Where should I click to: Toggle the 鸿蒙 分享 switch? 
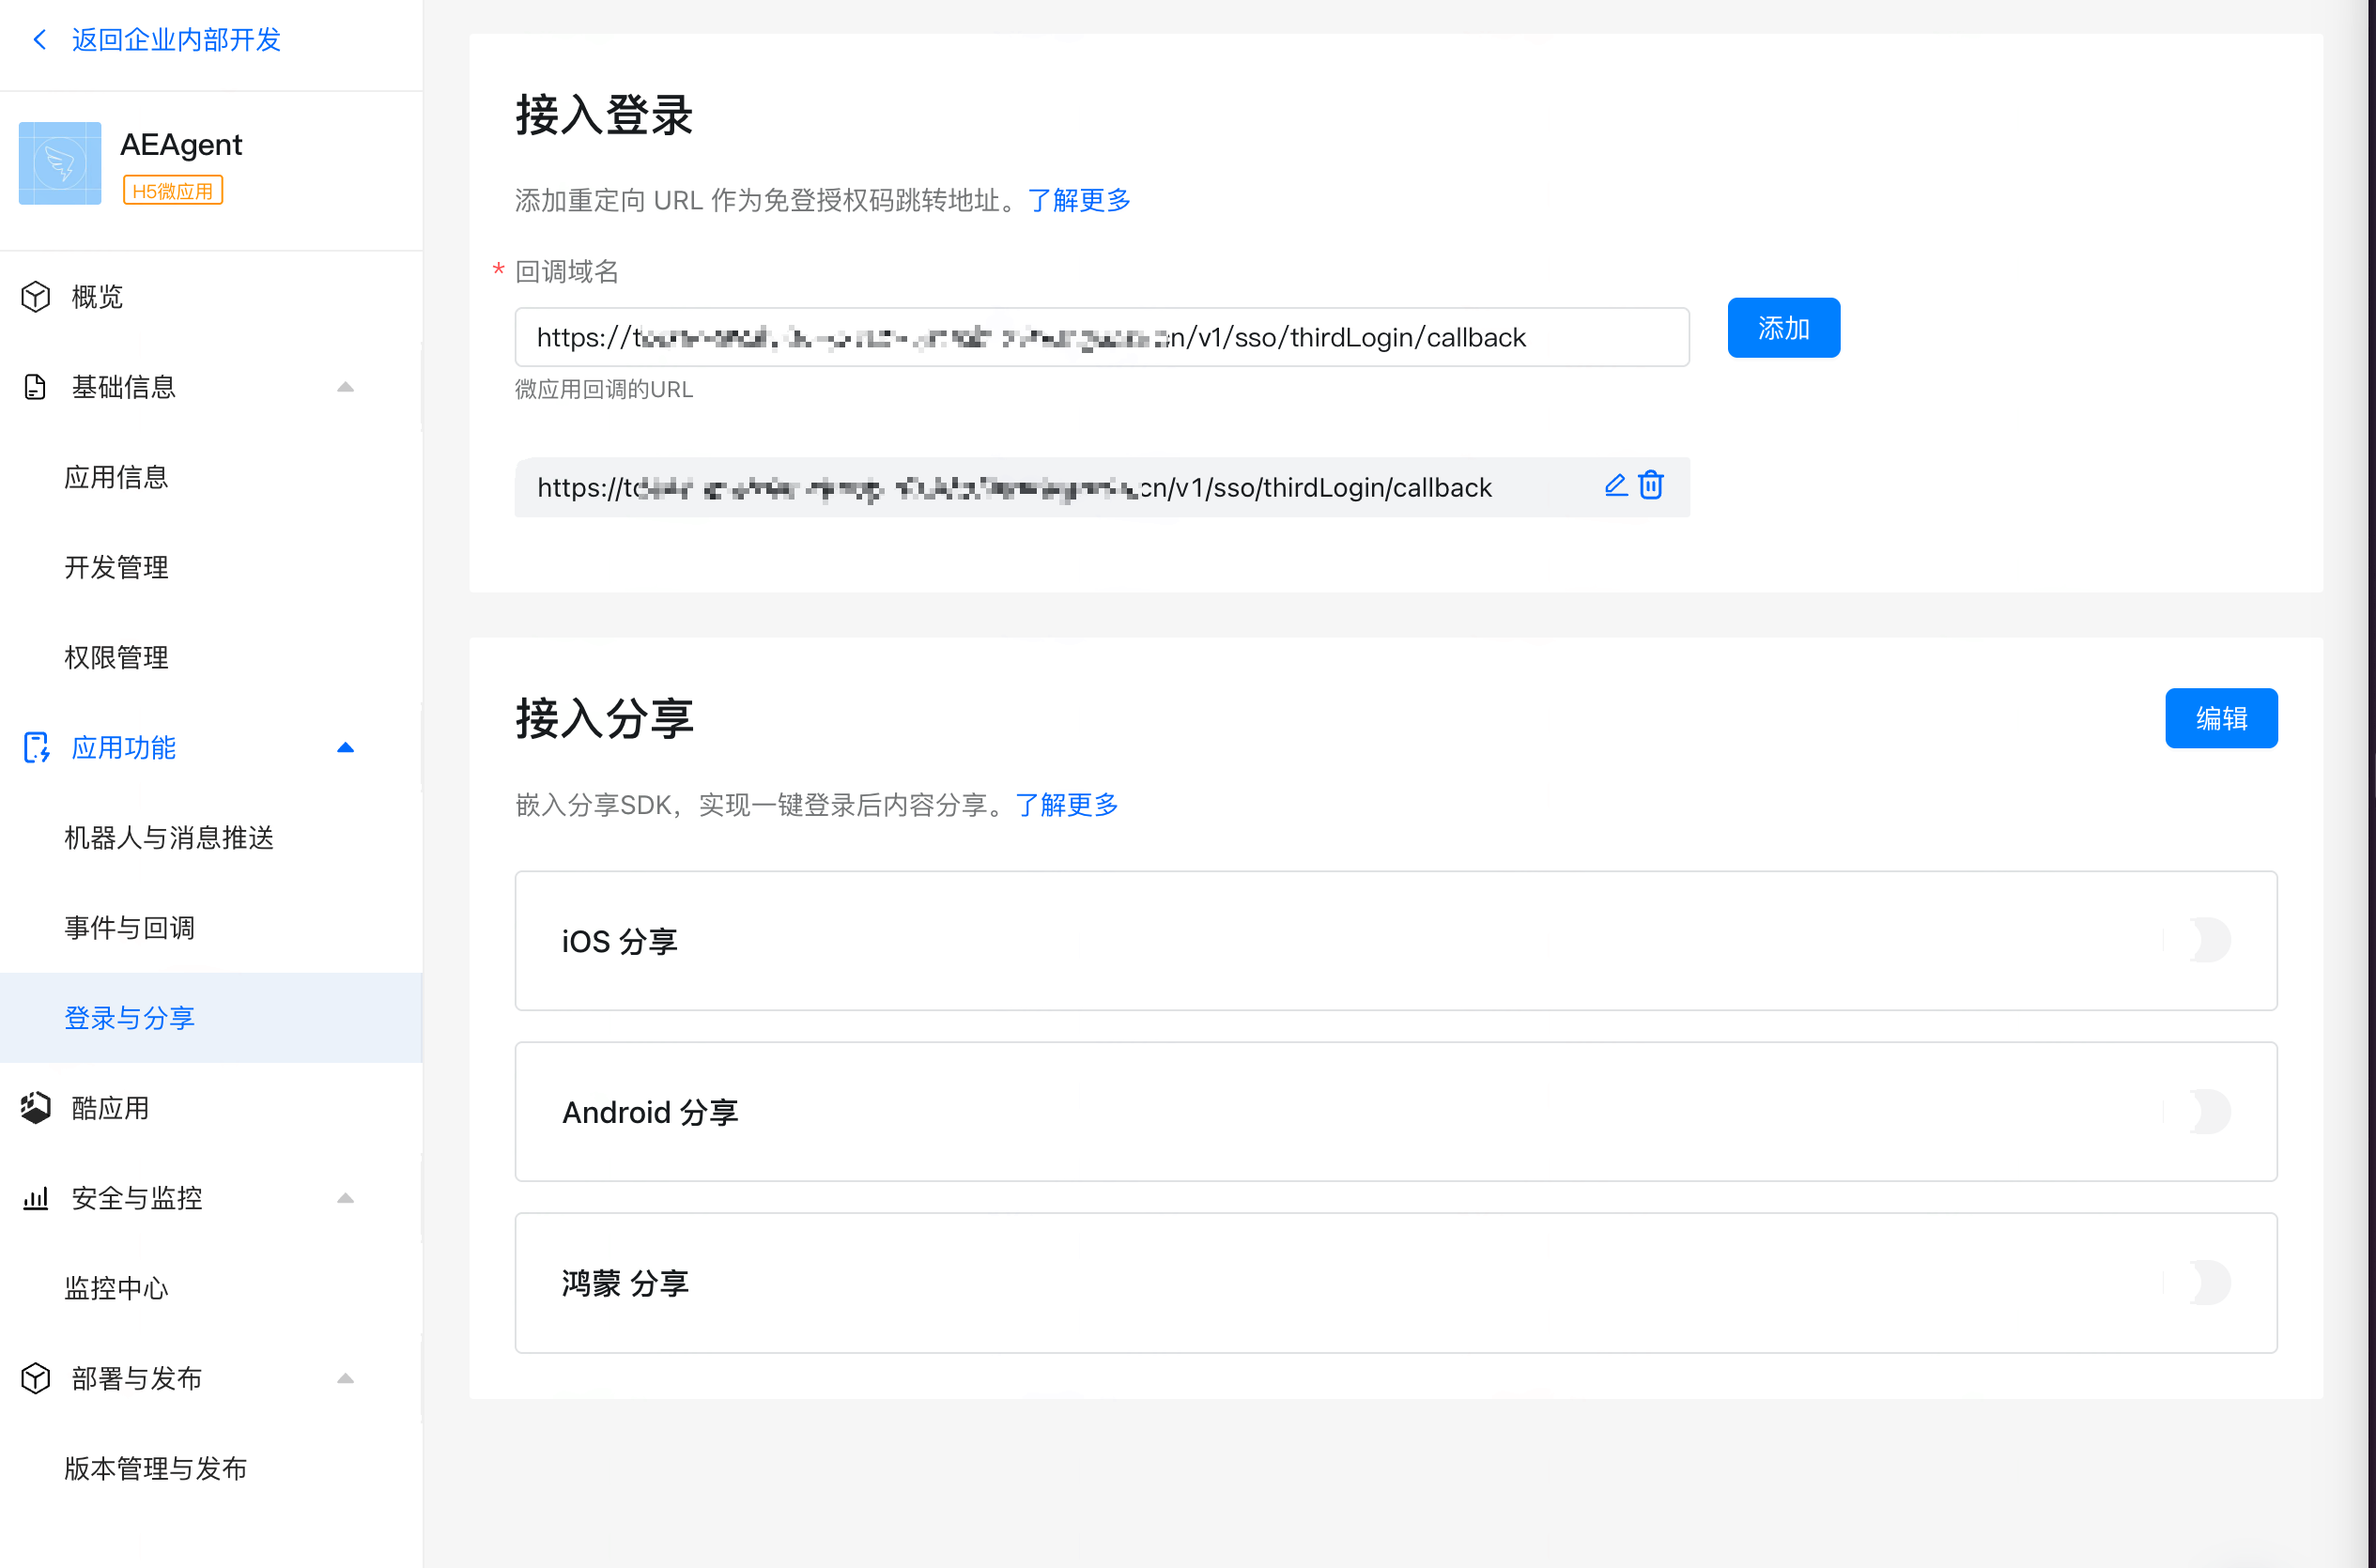[x=2198, y=1282]
